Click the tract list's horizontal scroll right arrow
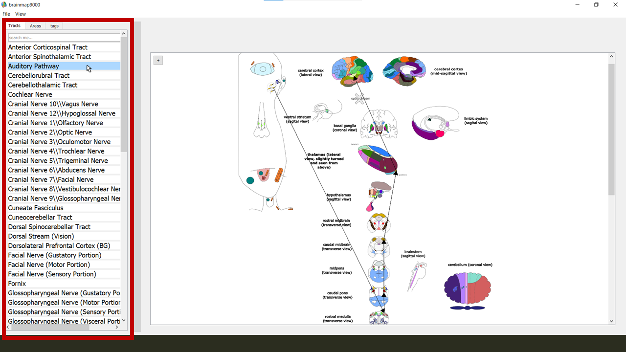Image resolution: width=626 pixels, height=352 pixels. tap(117, 328)
